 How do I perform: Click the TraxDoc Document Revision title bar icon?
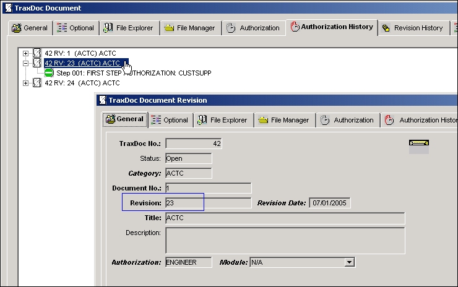pos(103,100)
